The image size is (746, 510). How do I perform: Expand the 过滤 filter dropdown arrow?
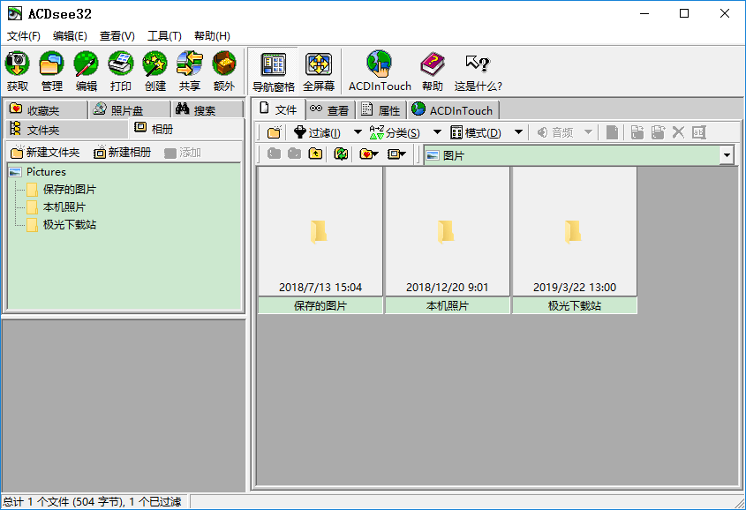point(358,132)
